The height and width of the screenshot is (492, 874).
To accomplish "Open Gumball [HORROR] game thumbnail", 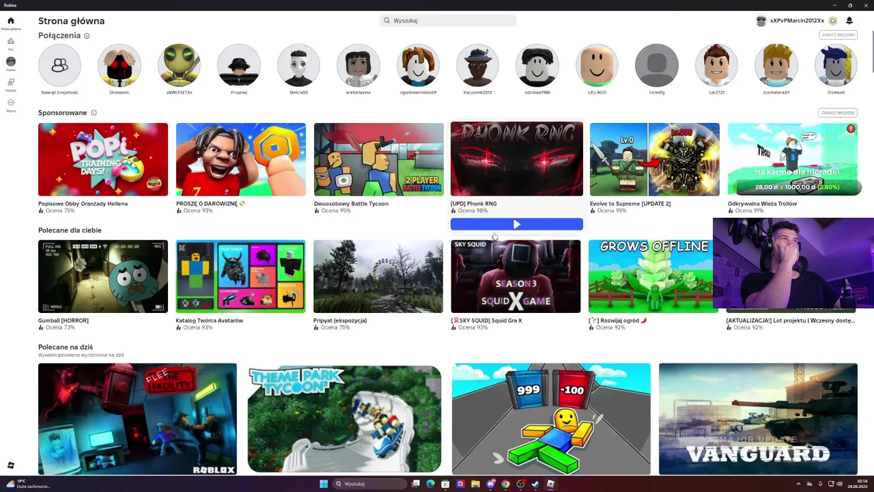I will [103, 276].
